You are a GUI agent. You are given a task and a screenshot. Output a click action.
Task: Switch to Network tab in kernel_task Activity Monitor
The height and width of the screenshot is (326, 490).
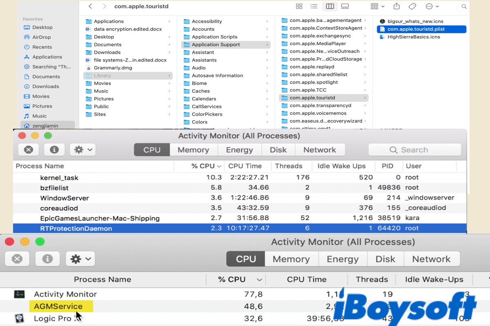click(320, 150)
